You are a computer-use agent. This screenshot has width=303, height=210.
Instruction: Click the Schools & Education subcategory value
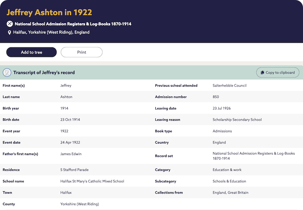(x=229, y=181)
